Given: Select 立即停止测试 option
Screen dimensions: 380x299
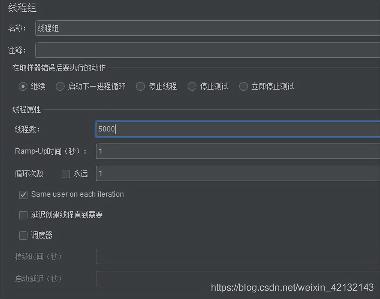Looking at the screenshot, I should point(243,86).
